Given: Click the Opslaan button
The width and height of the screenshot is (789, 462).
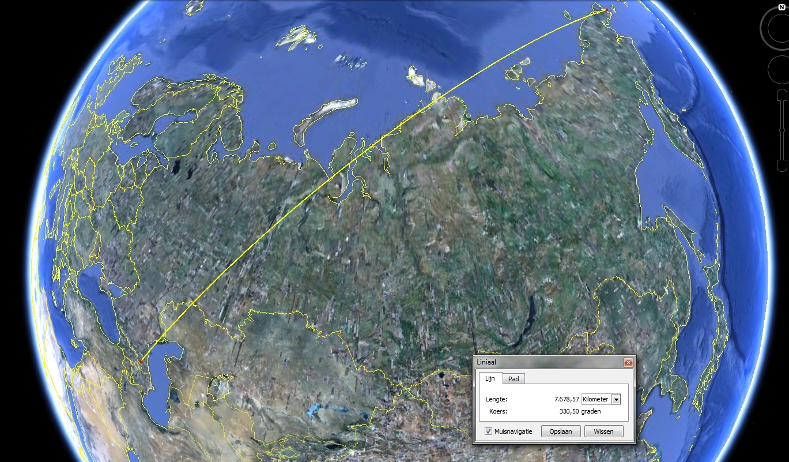Looking at the screenshot, I should [x=561, y=431].
